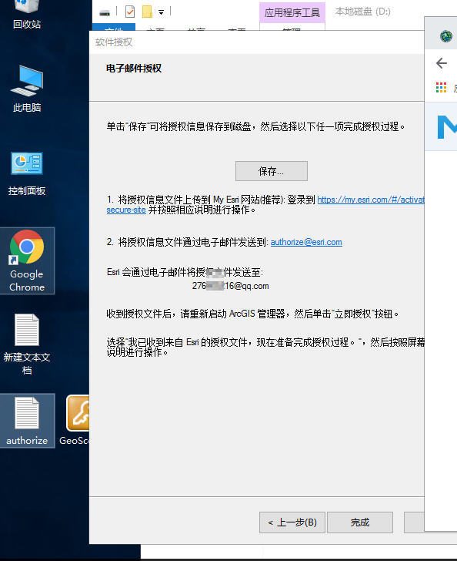The image size is (457, 561).
Task: Click the 保存... button
Action: [271, 171]
